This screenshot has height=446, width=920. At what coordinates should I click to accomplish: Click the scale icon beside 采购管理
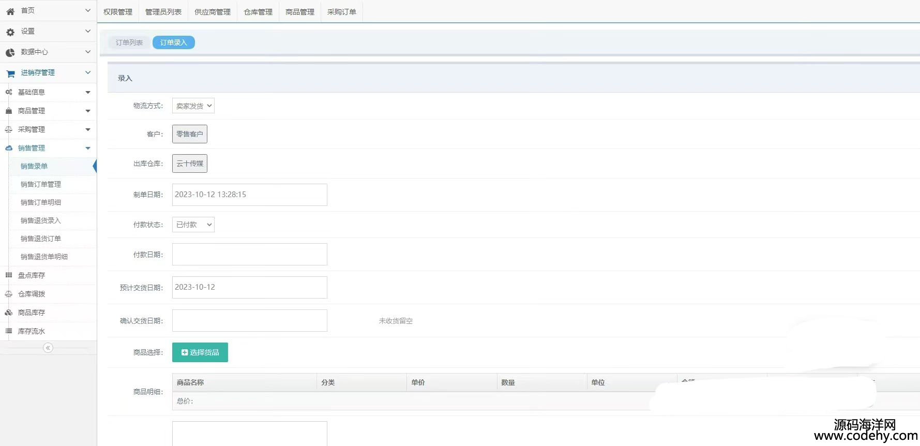pos(8,129)
